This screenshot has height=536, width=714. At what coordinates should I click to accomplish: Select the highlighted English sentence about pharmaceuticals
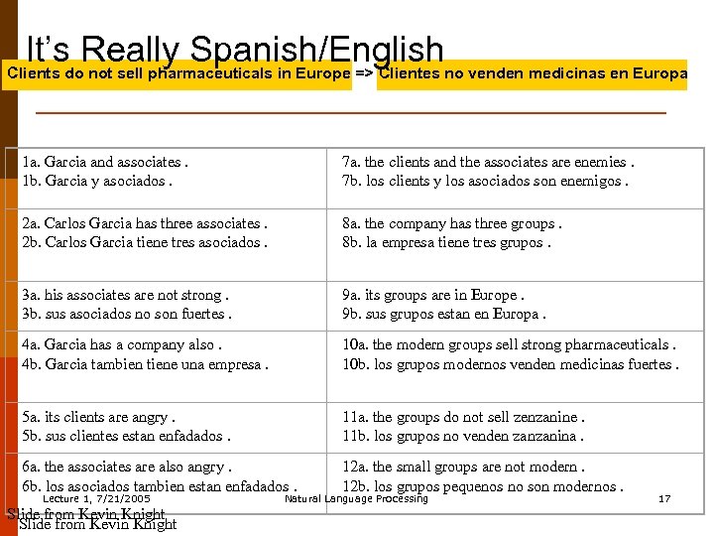[178, 73]
